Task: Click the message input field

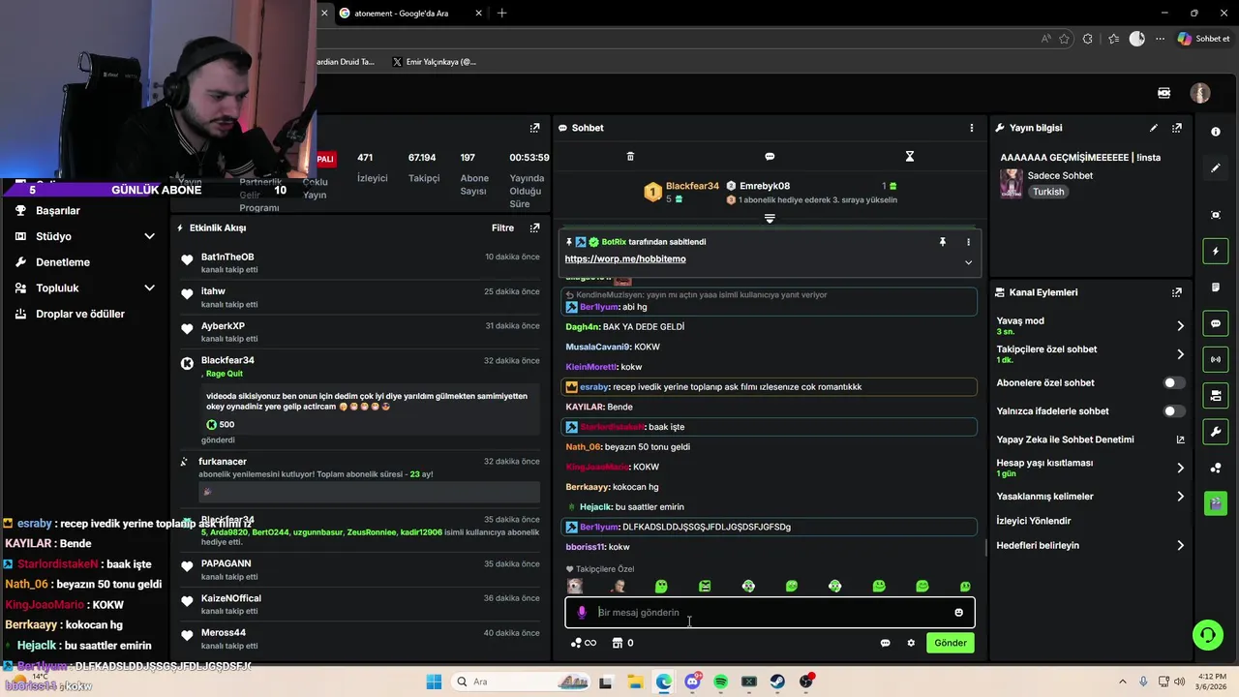Action: (x=770, y=612)
